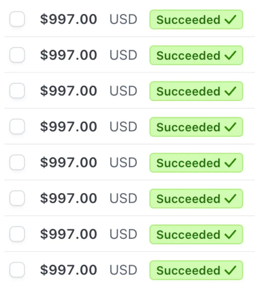Check the seventh payment row checkbox
Viewport: 255px width, 294px height.
[17, 234]
